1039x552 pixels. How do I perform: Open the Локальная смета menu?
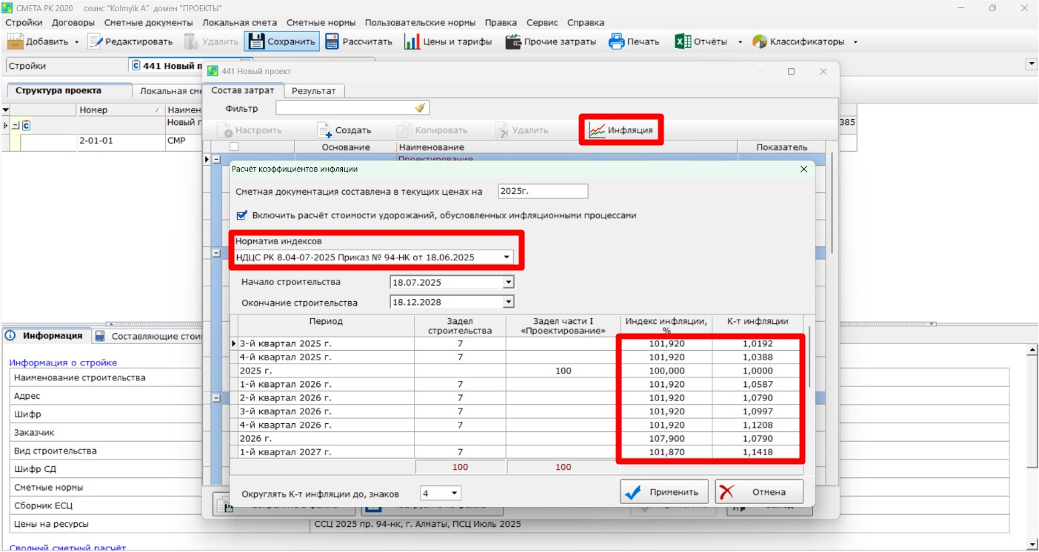(x=240, y=23)
